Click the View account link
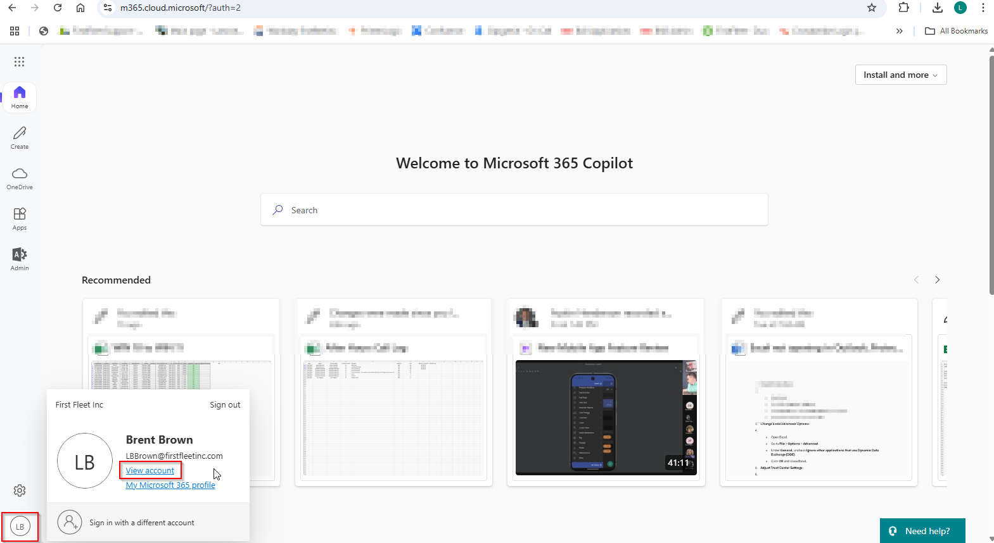 [150, 470]
